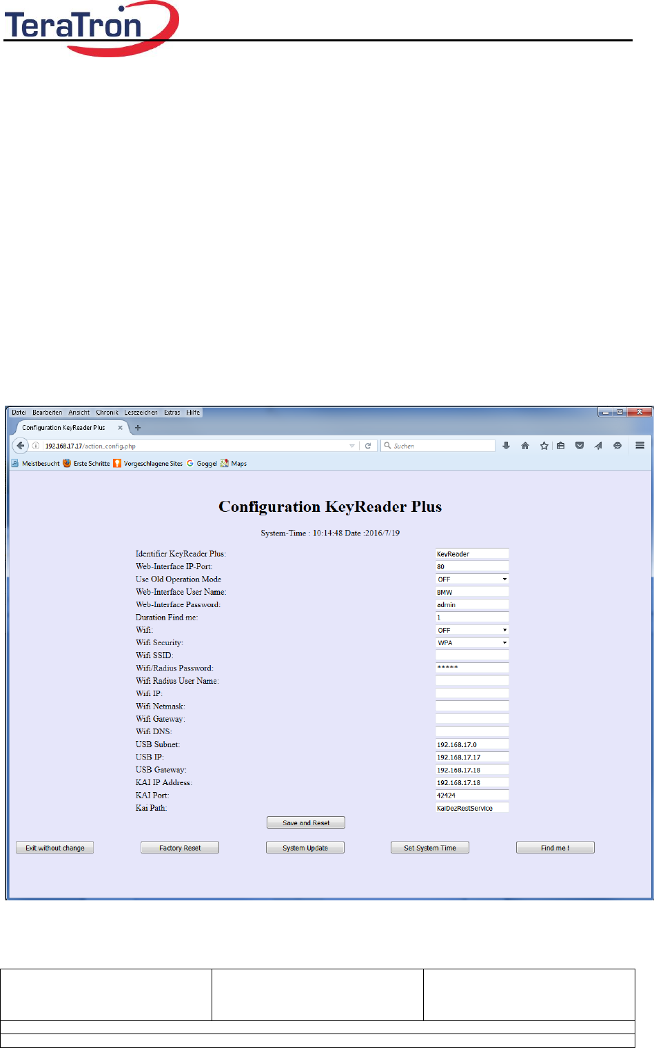
Task: Open the Datei menu
Action: (19, 413)
